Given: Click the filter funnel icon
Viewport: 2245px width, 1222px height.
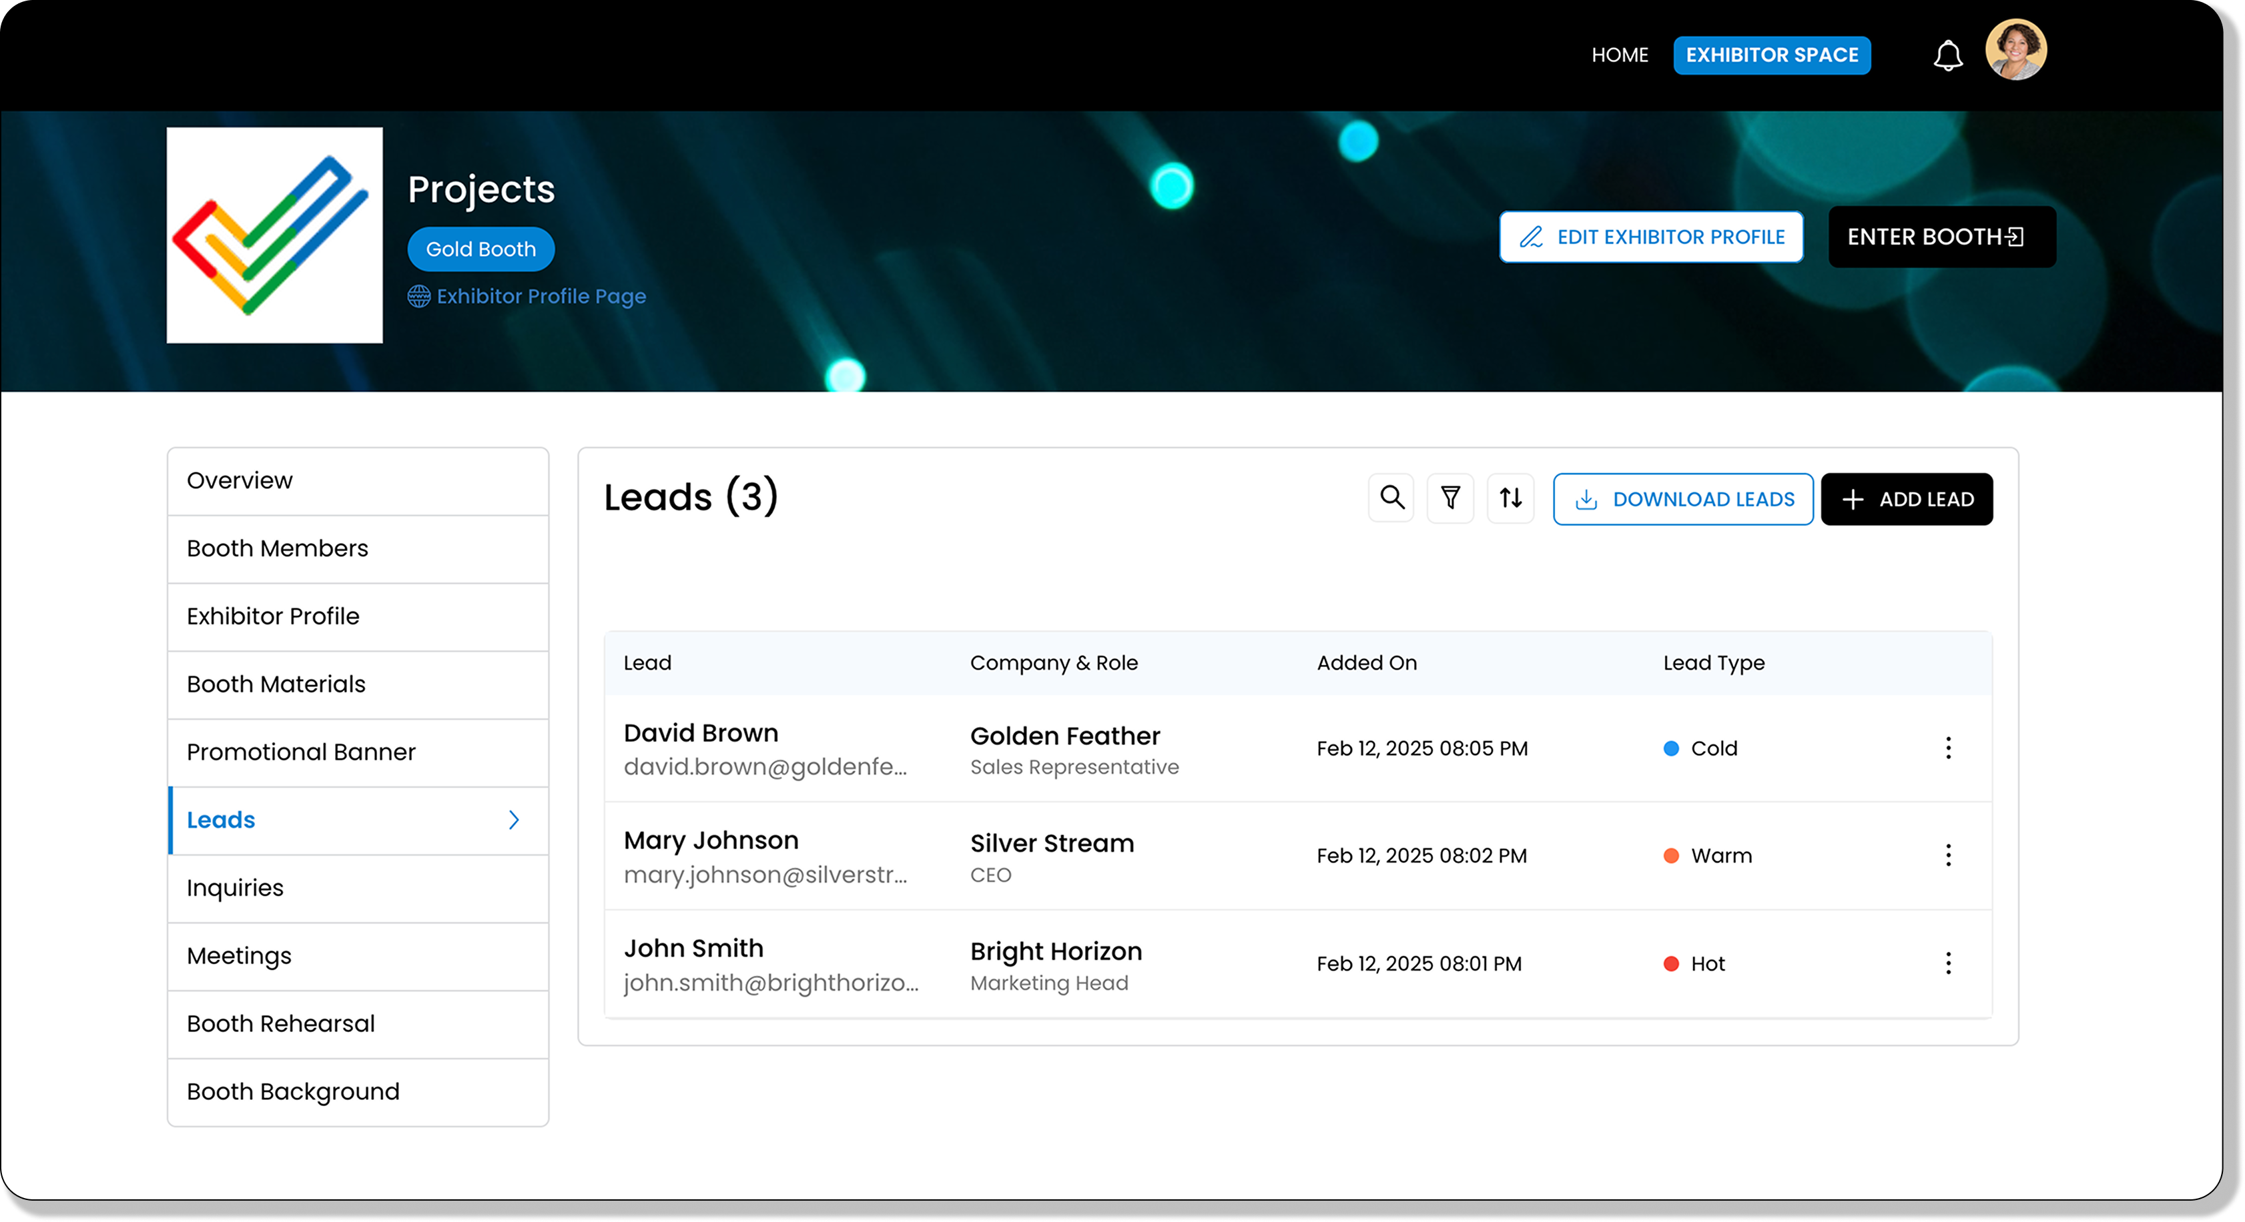Looking at the screenshot, I should pyautogui.click(x=1450, y=498).
